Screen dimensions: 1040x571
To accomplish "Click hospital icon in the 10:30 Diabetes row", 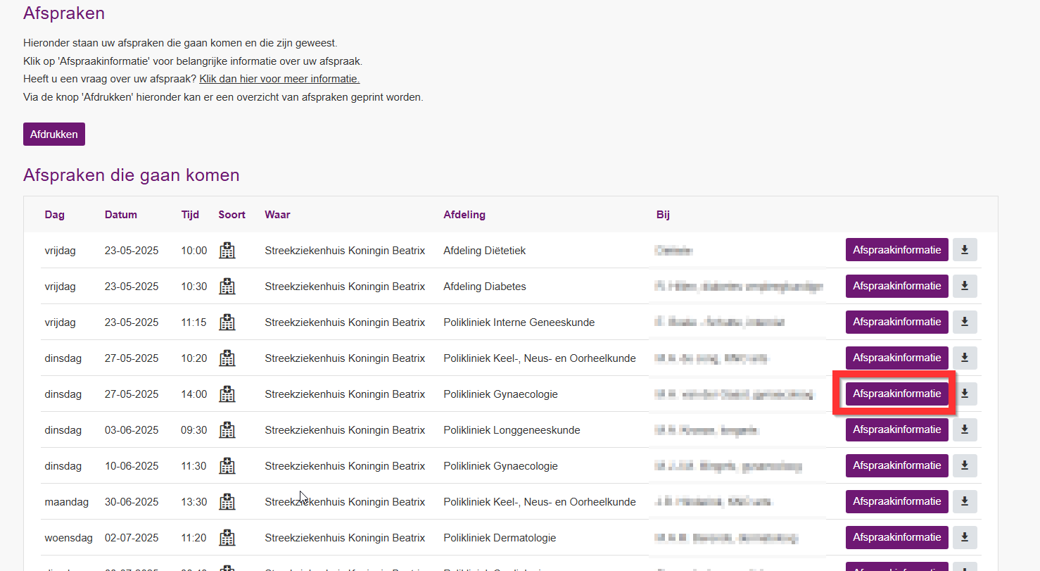I will click(227, 287).
